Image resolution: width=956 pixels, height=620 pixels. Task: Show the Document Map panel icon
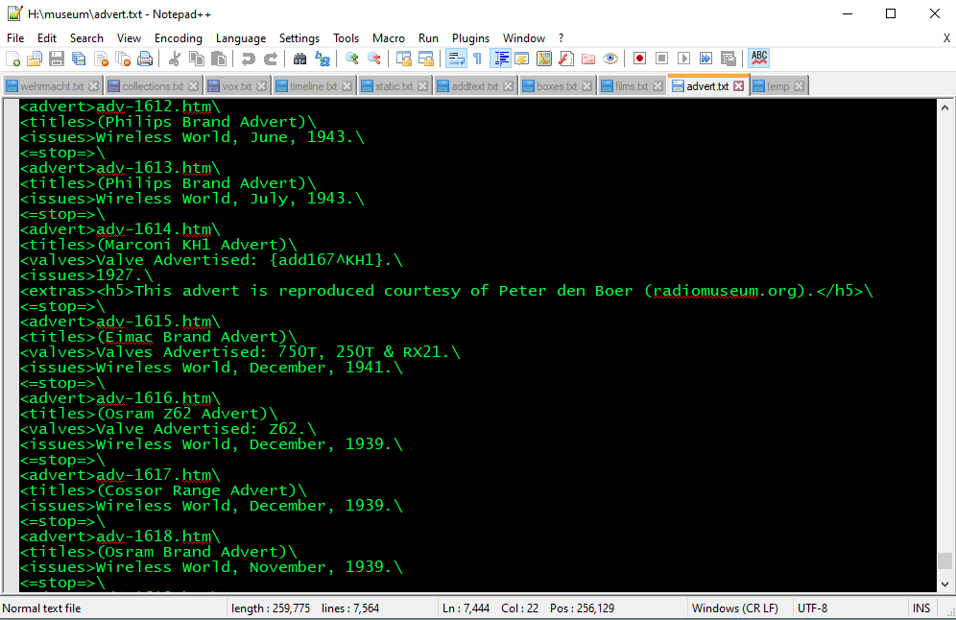[544, 59]
